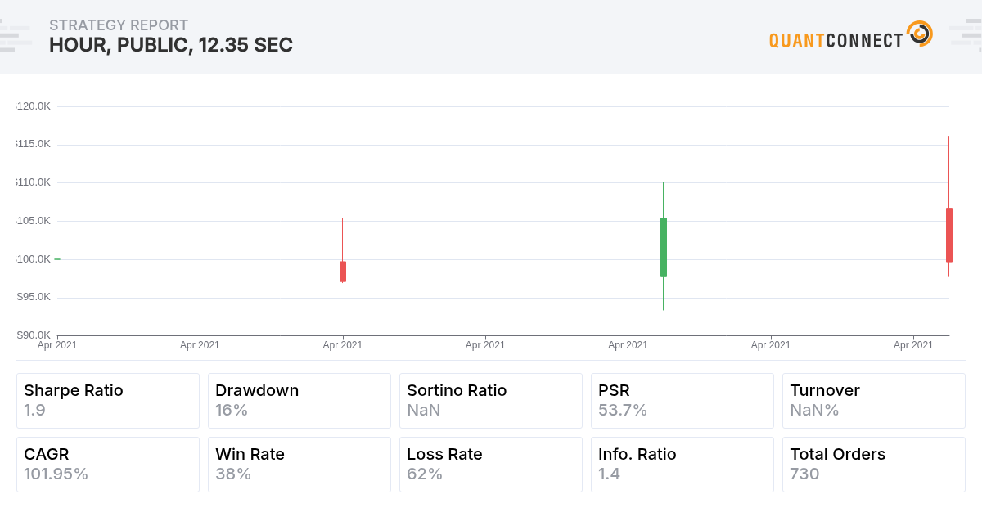Select the Sortino Ratio value NaN
The width and height of the screenshot is (982, 517).
point(424,410)
